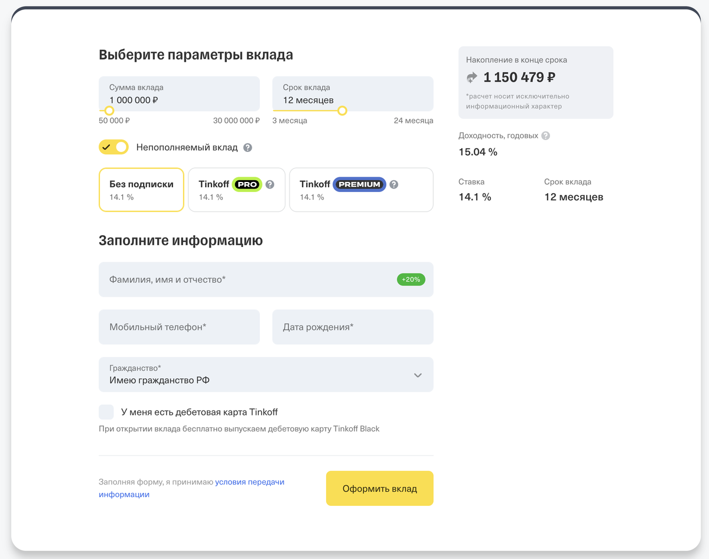
Task: Click the Tinkoff Black card notice text
Action: click(x=239, y=428)
